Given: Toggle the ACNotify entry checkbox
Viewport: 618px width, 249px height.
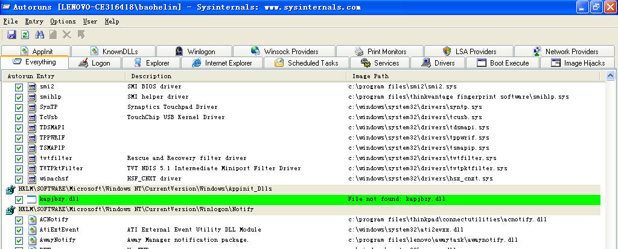Looking at the screenshot, I should point(19,220).
